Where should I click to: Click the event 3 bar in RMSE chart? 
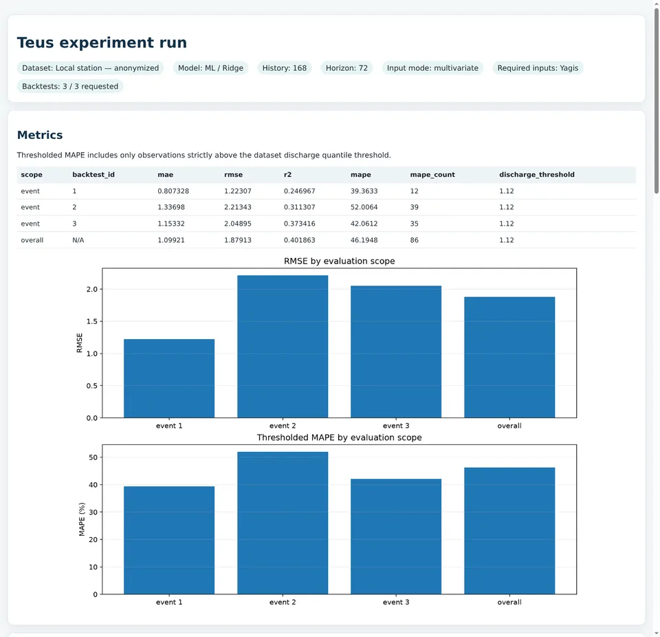click(x=396, y=352)
